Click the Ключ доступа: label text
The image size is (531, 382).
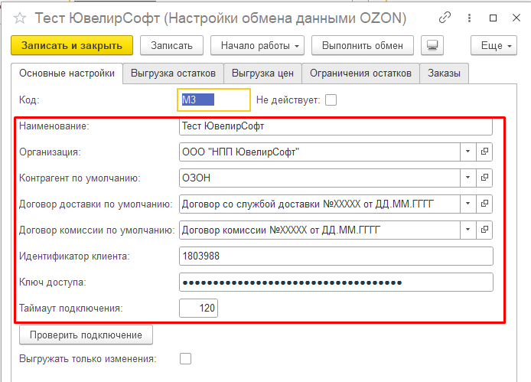[53, 282]
